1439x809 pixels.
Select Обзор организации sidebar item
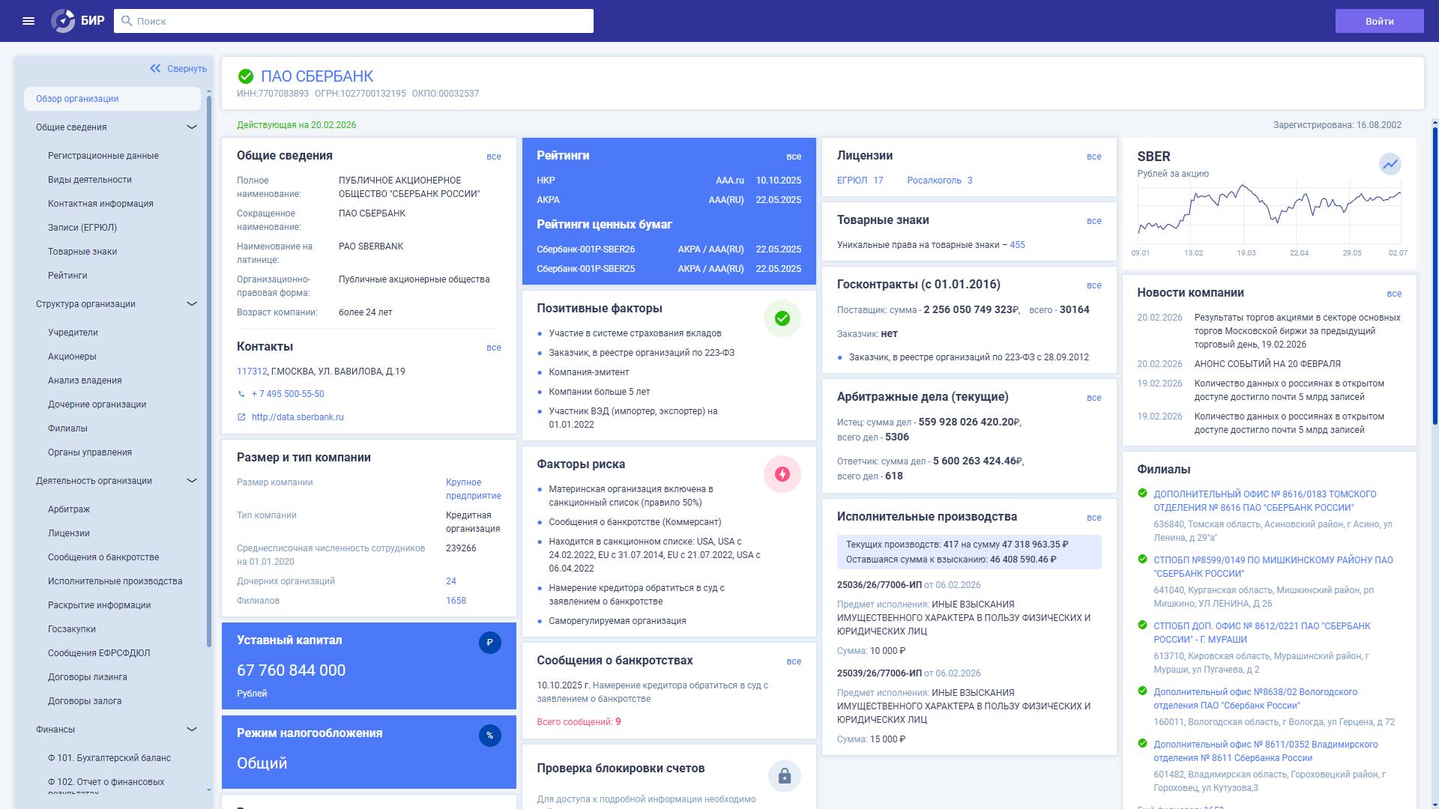click(x=77, y=99)
